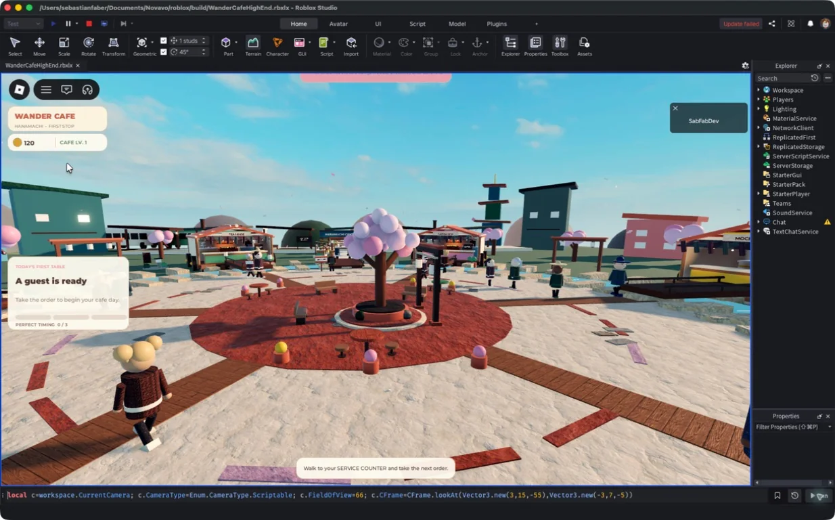
Task: Click the Group icon
Action: (428, 43)
